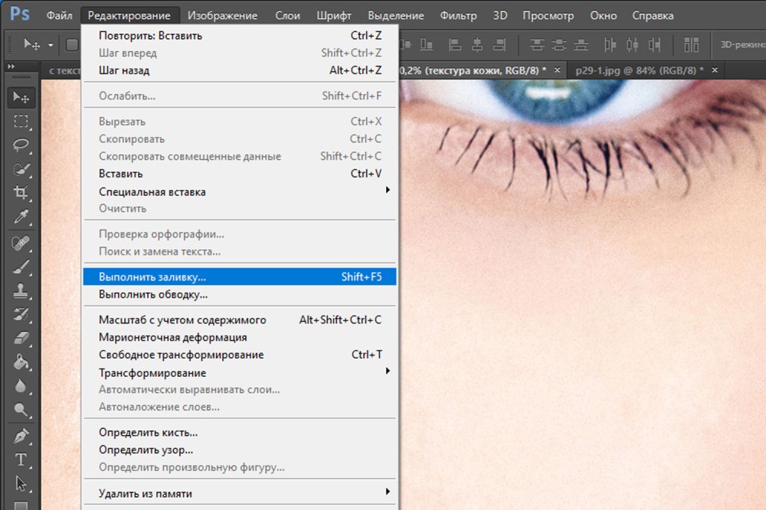Close the p29-1.jpg document tab
Screen dimensions: 766x510
pos(715,70)
